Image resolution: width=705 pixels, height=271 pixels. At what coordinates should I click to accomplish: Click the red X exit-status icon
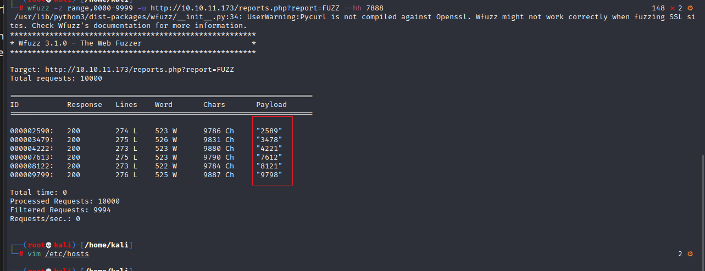(672, 8)
